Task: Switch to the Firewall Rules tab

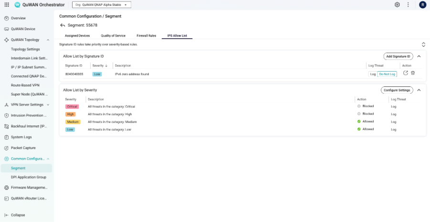Action: click(x=146, y=35)
